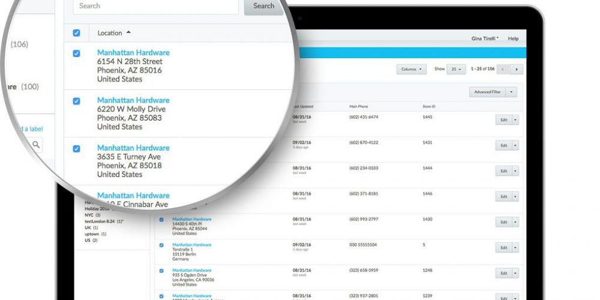The image size is (600, 300).
Task: Toggle the select-all checkbox beside Location
Action: (76, 33)
